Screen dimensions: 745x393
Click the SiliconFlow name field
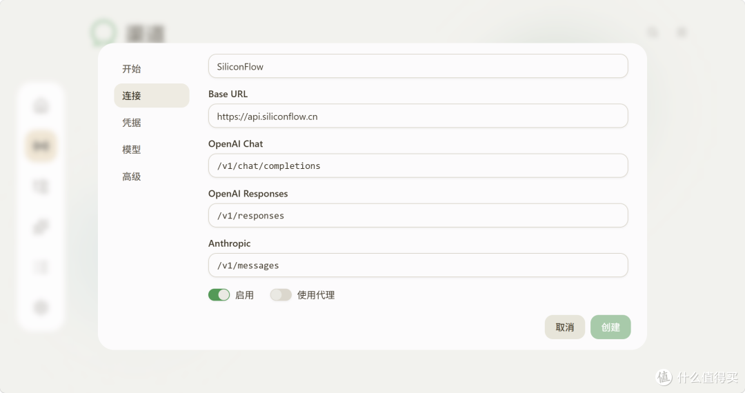click(x=418, y=66)
